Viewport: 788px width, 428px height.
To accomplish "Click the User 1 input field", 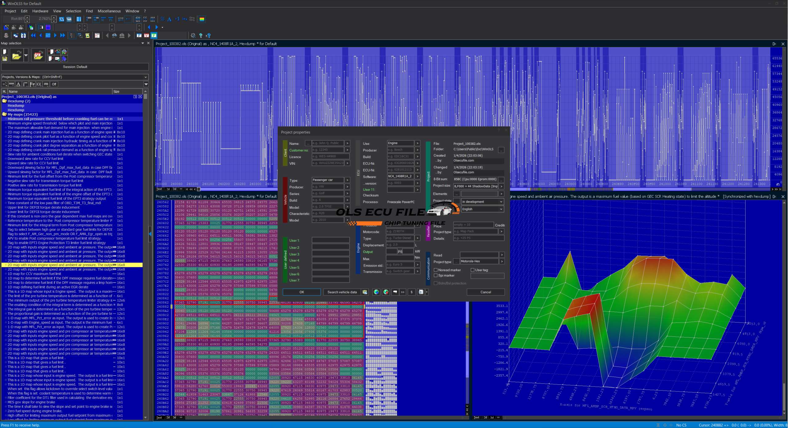I will pos(331,240).
